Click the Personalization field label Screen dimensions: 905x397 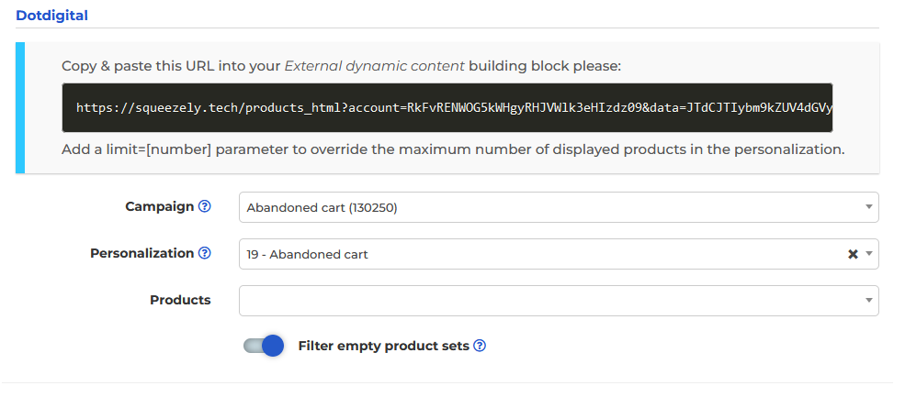click(x=142, y=253)
